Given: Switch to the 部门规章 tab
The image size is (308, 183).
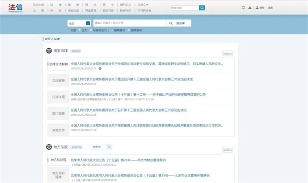Looking at the screenshot, I should click(x=58, y=113).
